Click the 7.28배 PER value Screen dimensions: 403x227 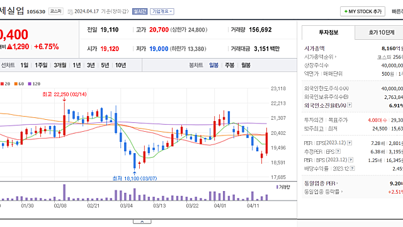coord(378,143)
